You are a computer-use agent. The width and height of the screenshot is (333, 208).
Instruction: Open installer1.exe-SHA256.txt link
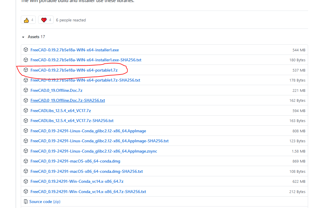pos(86,60)
